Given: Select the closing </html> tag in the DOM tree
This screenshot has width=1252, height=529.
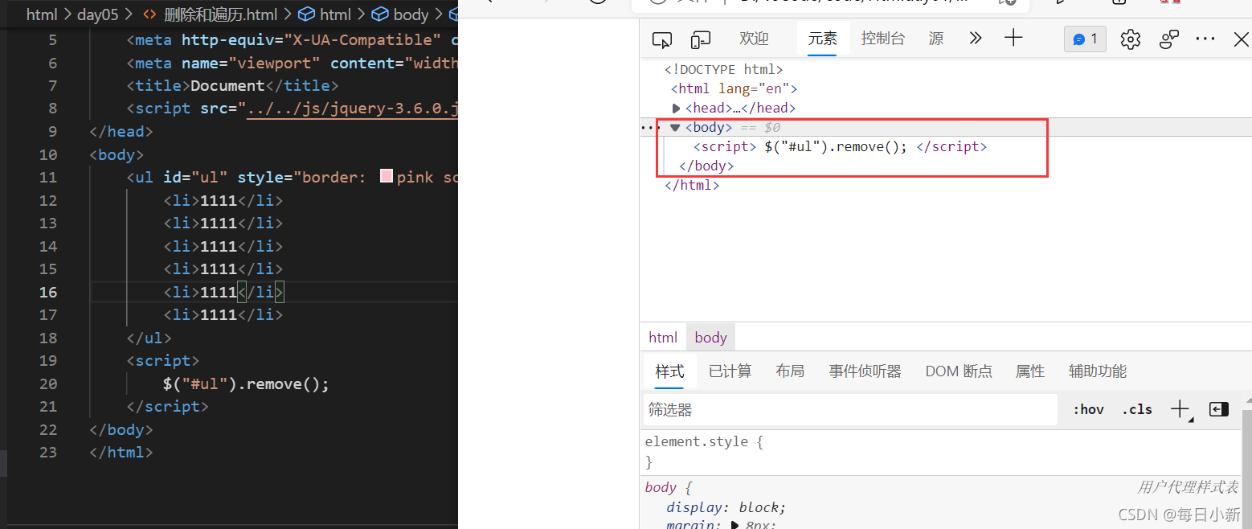Looking at the screenshot, I should [692, 186].
